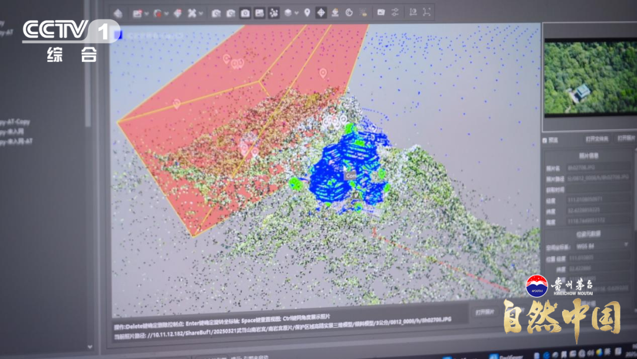Toggle the 预览 preview checkbox
The image size is (637, 359).
(545, 141)
